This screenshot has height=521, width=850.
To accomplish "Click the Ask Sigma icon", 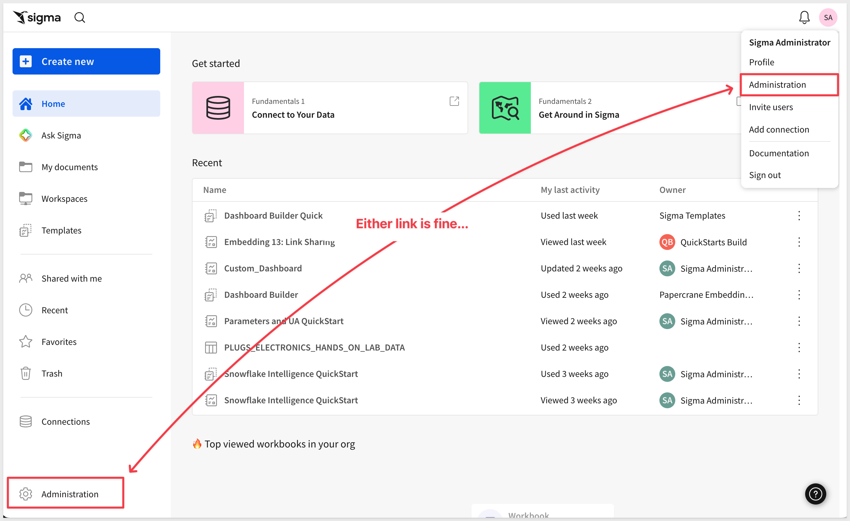I will tap(25, 135).
